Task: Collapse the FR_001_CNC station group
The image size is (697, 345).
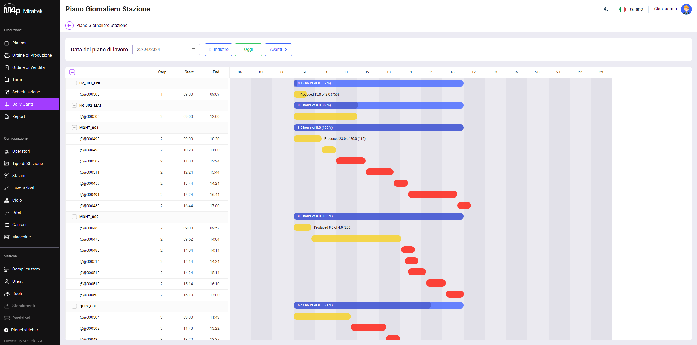Action: click(x=74, y=83)
